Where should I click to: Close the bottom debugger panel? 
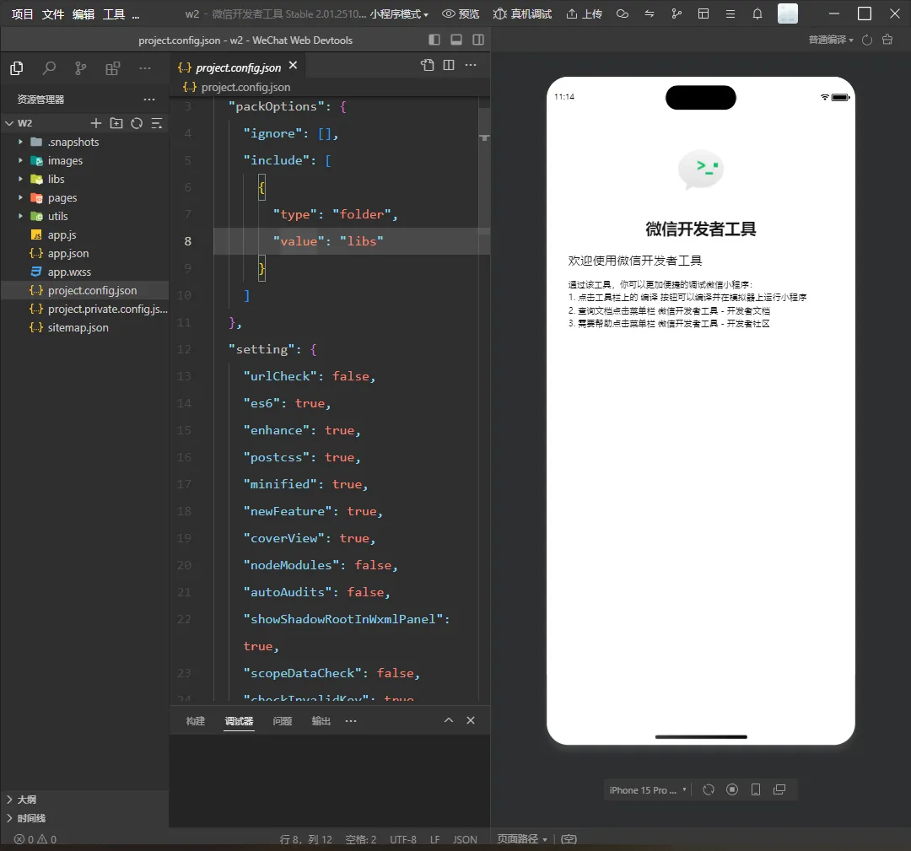pos(471,720)
